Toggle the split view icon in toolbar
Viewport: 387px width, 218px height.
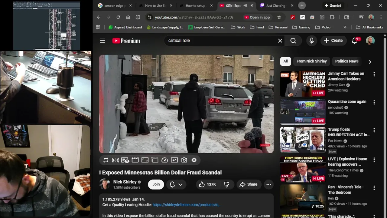coord(138,17)
